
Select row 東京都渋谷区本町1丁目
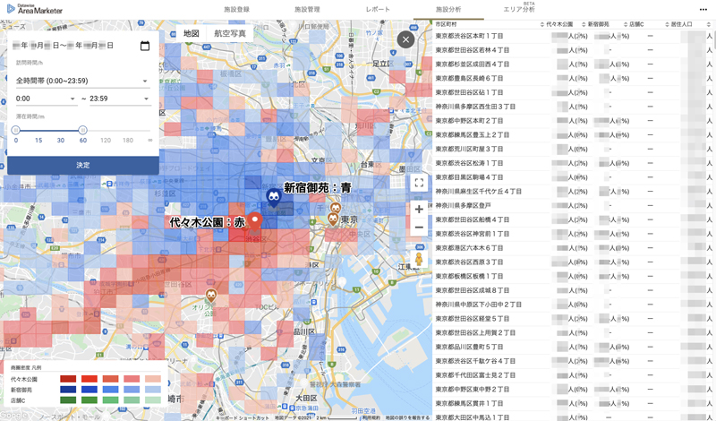[x=574, y=36]
